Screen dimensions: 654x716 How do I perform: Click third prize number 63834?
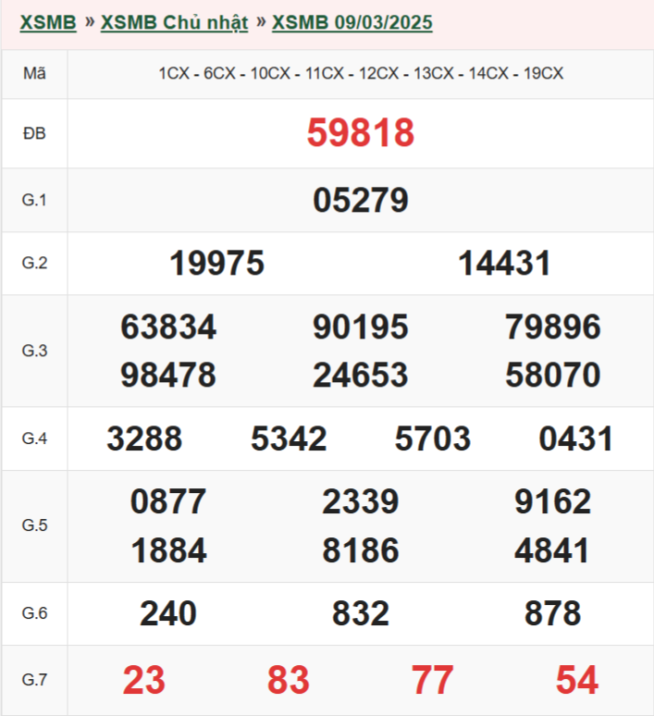(168, 327)
